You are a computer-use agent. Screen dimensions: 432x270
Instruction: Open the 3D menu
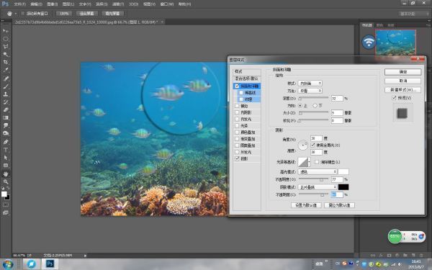[x=134, y=4]
